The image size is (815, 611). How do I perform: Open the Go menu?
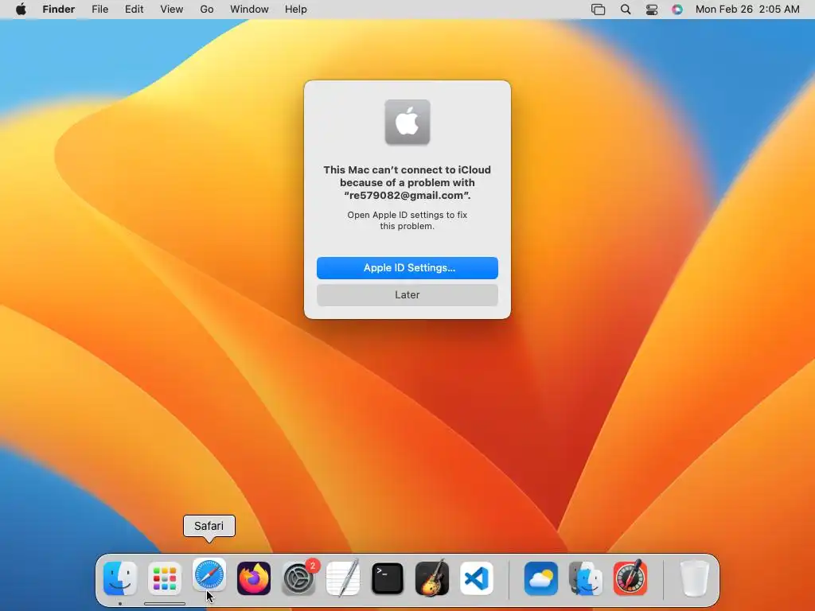pos(207,10)
